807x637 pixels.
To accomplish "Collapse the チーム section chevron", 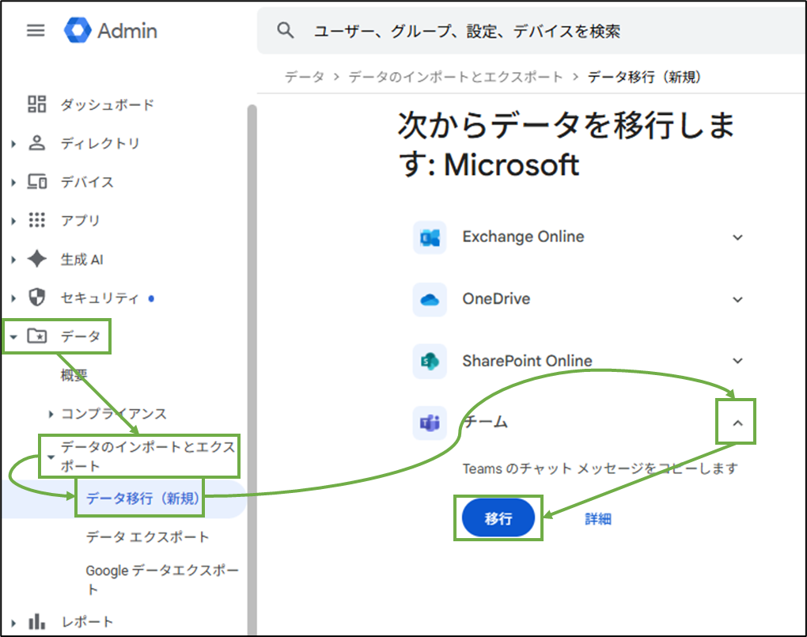I will click(737, 423).
